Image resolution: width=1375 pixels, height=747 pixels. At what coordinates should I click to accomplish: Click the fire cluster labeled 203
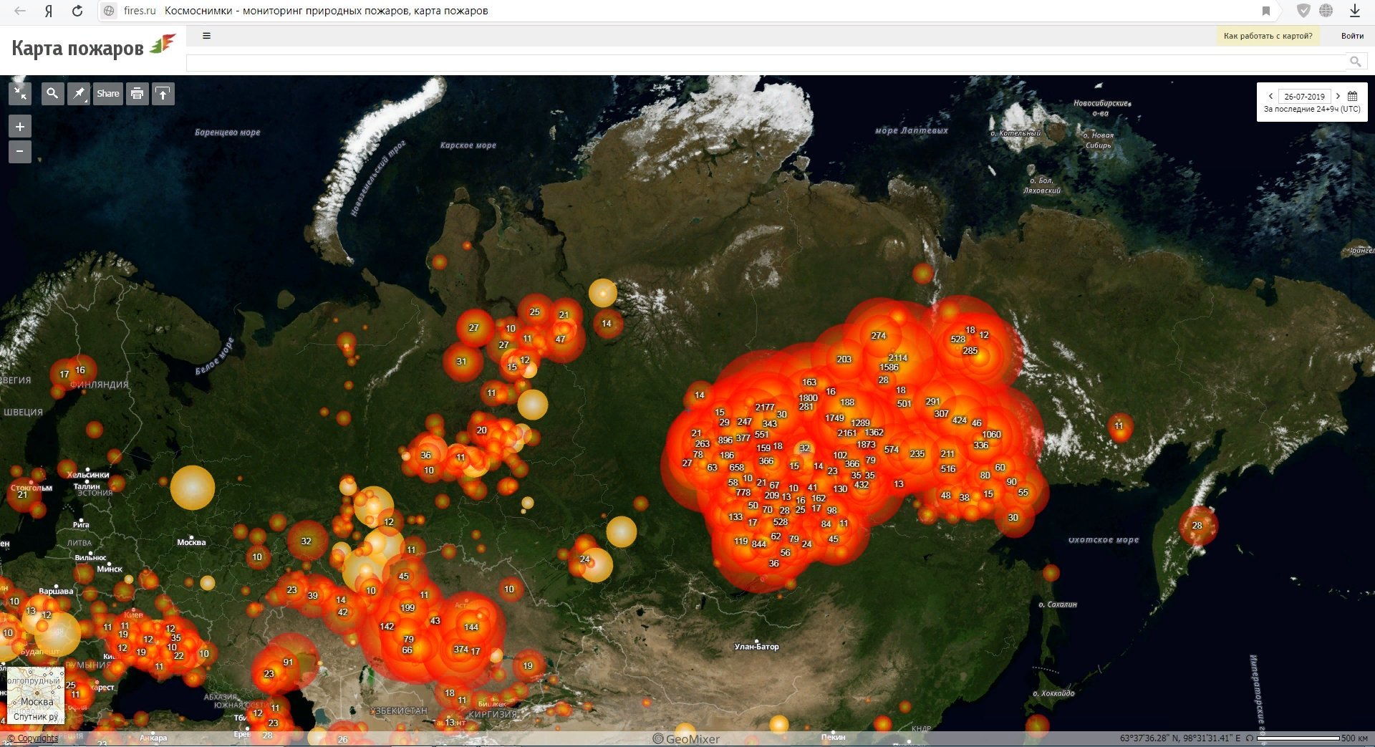point(844,359)
